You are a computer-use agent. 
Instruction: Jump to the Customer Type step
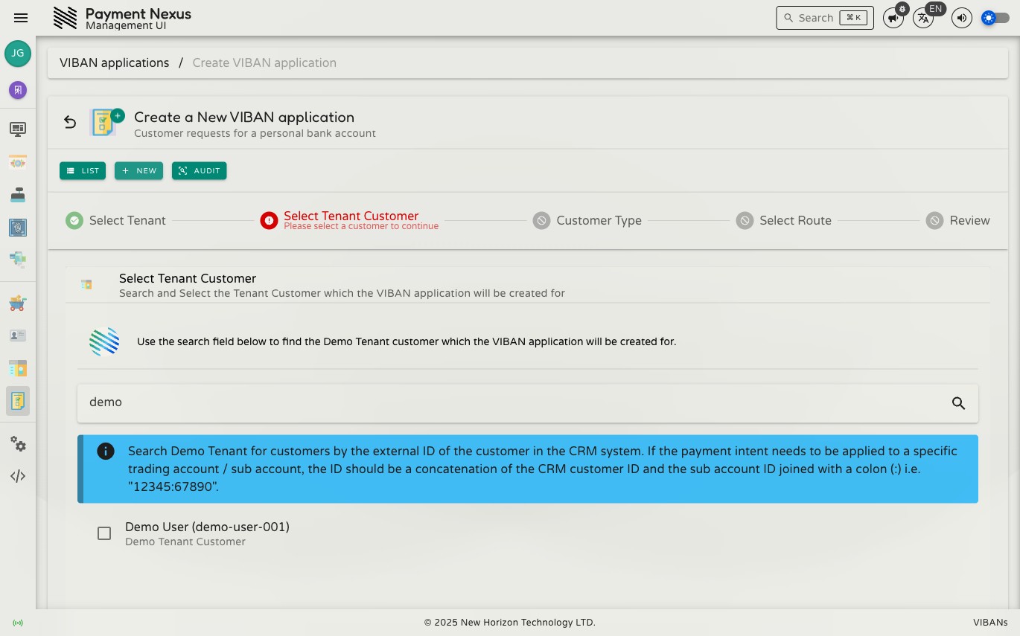(x=587, y=220)
